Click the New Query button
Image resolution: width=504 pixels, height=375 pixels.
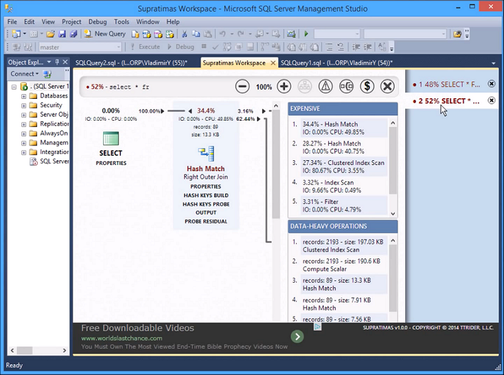point(105,34)
